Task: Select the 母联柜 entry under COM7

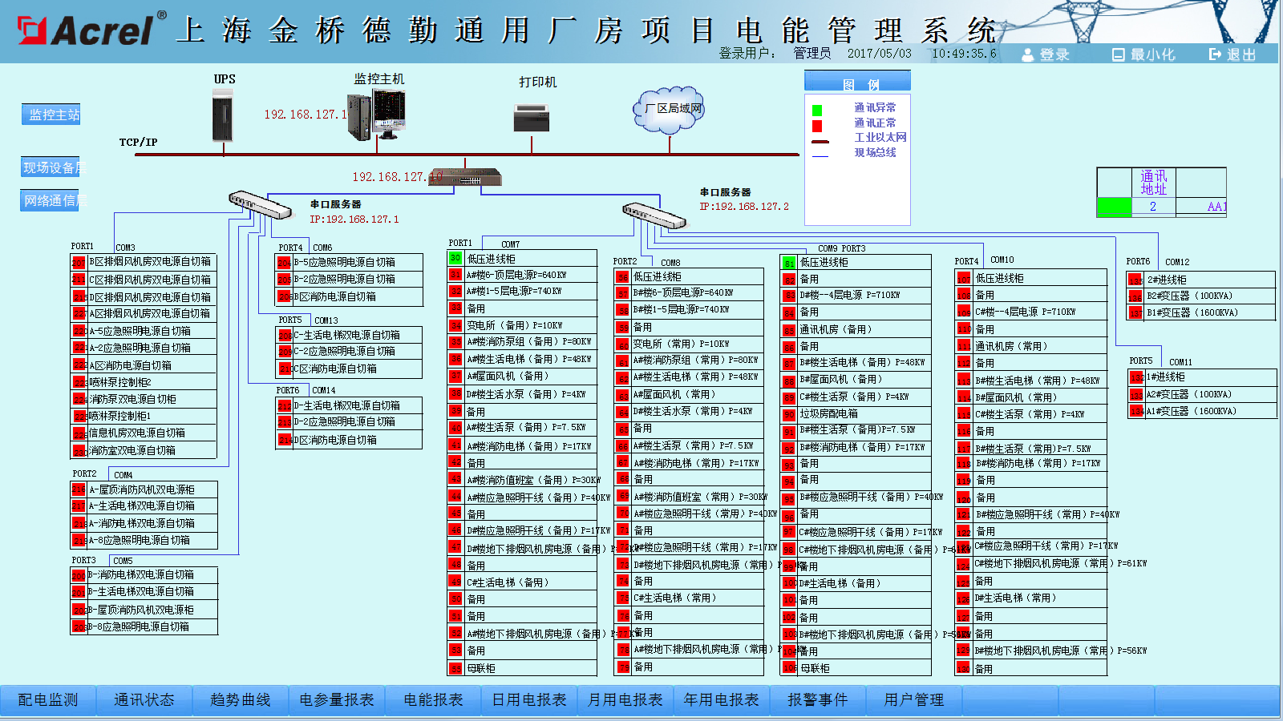Action: (x=481, y=668)
